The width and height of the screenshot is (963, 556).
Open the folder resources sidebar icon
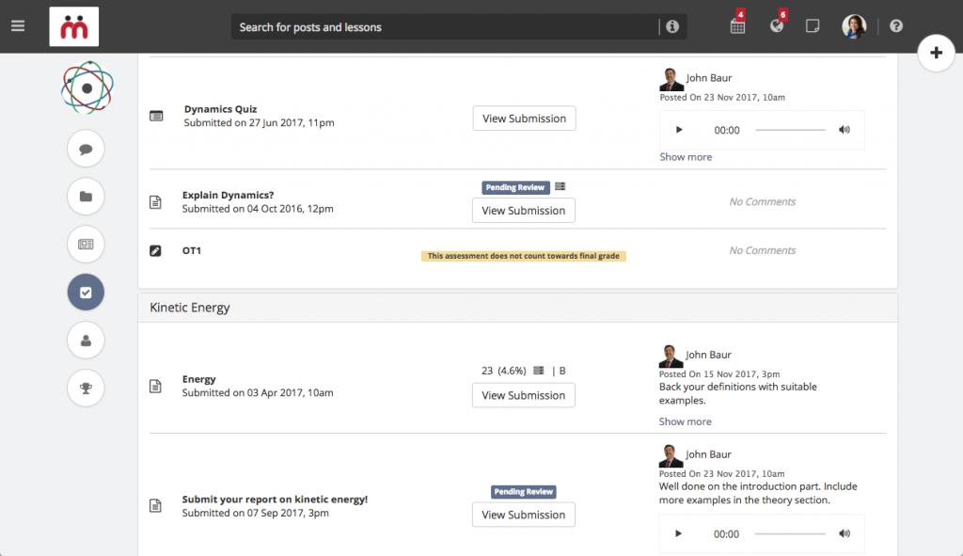coord(86,197)
